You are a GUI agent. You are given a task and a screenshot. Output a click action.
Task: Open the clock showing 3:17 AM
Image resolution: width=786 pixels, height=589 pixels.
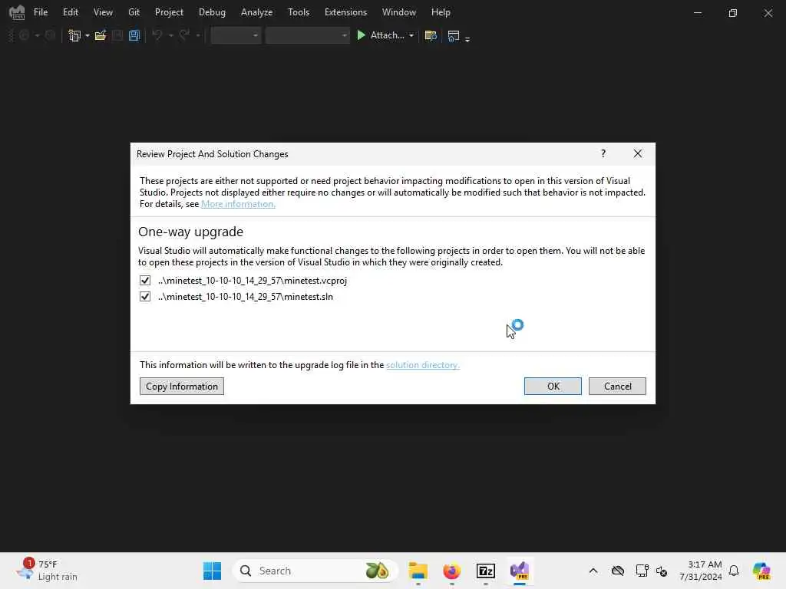(x=700, y=571)
